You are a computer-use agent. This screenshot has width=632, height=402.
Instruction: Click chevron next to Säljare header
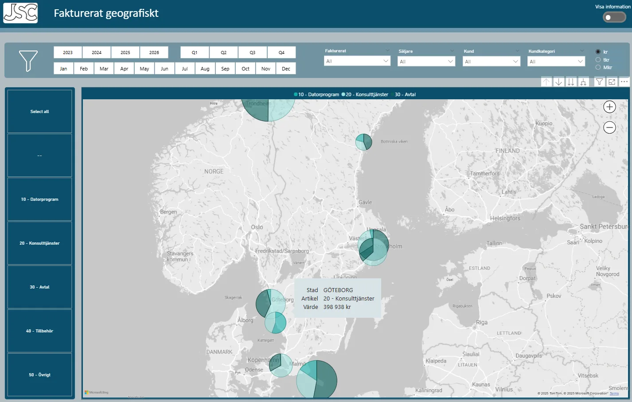[452, 51]
